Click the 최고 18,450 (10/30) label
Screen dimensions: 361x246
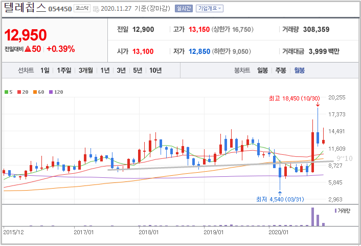pyautogui.click(x=295, y=98)
